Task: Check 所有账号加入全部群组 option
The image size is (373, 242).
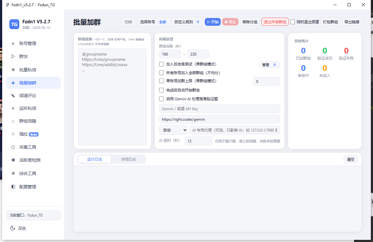Action: 161,73
